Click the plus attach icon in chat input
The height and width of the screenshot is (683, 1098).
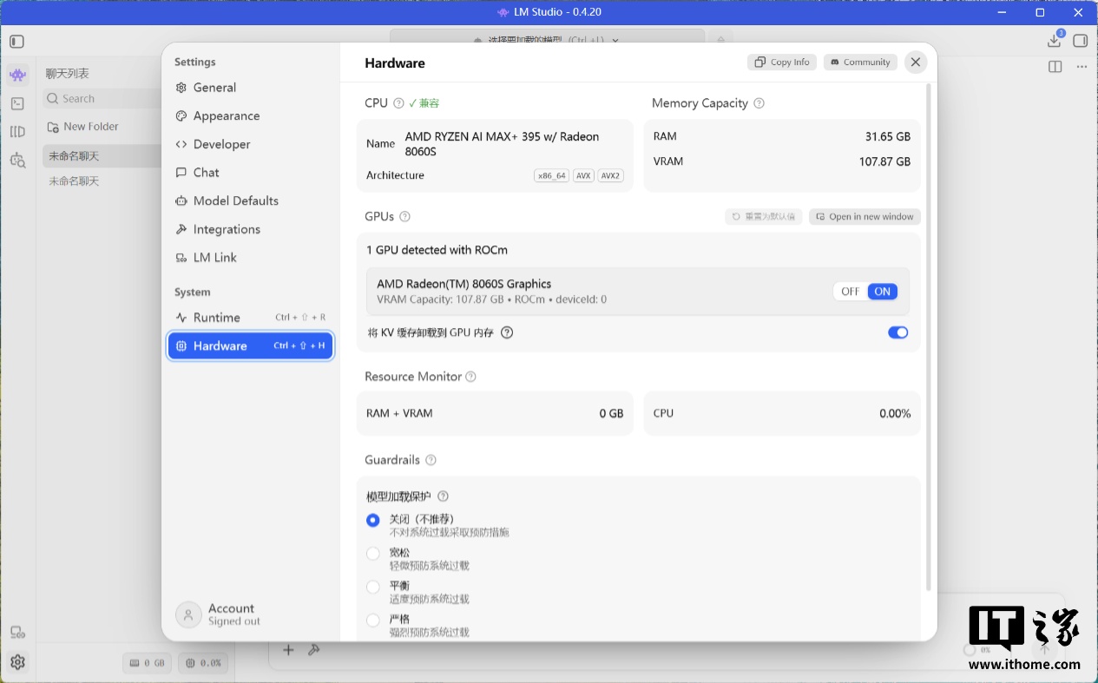pyautogui.click(x=289, y=650)
